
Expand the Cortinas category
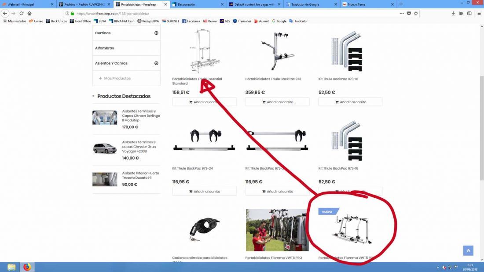pyautogui.click(x=156, y=33)
